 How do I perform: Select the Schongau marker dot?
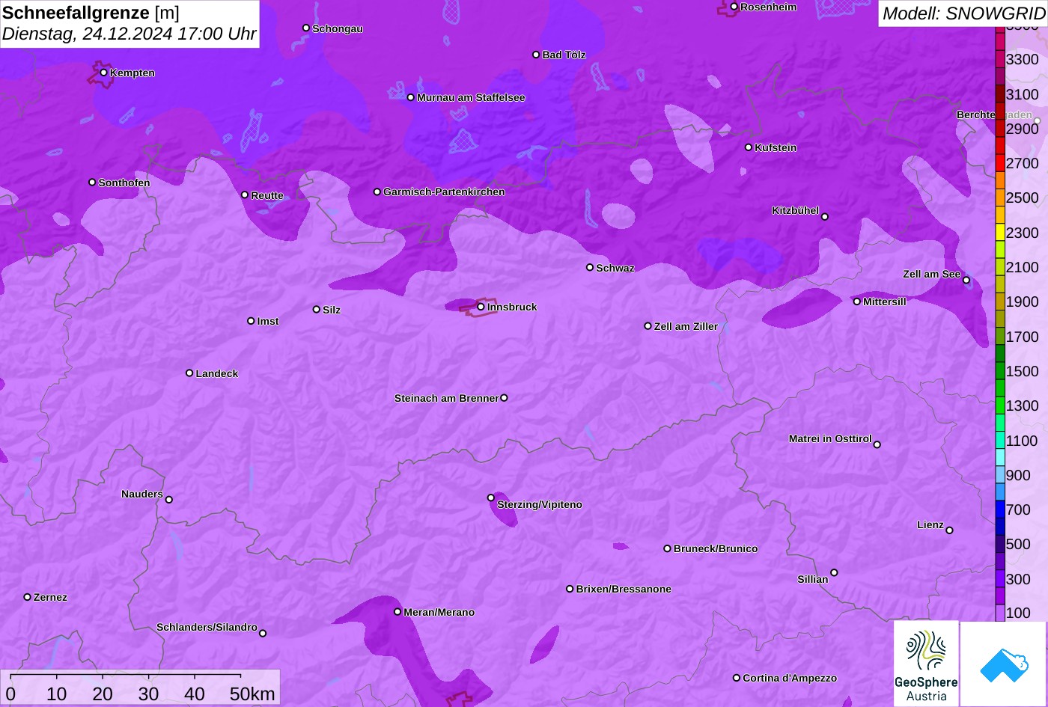pyautogui.click(x=306, y=28)
